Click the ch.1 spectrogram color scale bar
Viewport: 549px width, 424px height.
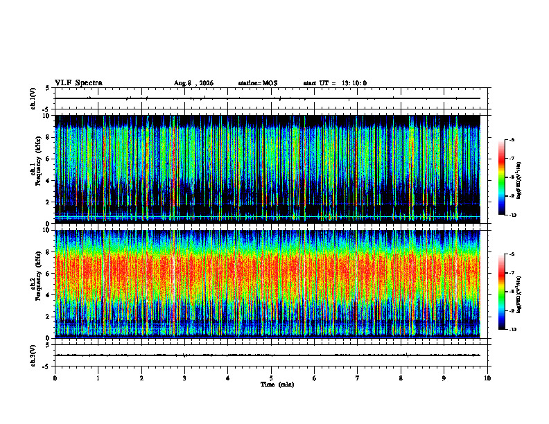pos(502,177)
